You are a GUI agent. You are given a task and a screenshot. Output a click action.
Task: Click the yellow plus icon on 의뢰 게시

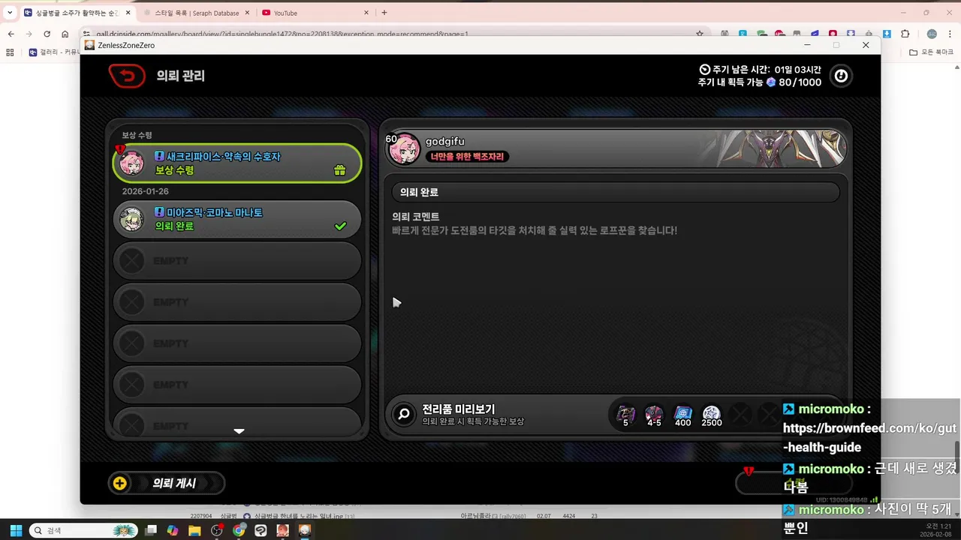coord(119,484)
